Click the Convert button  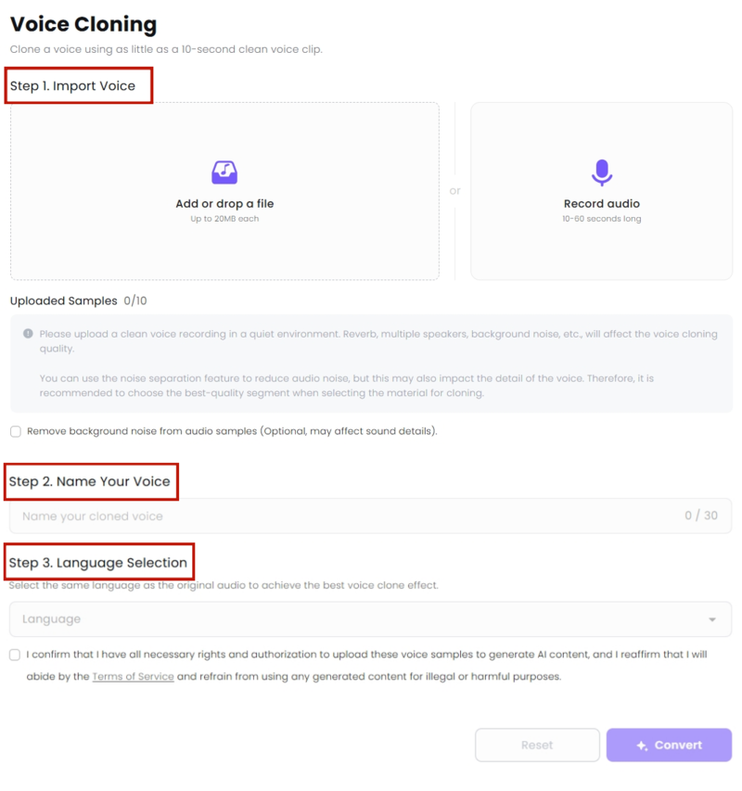tap(669, 745)
